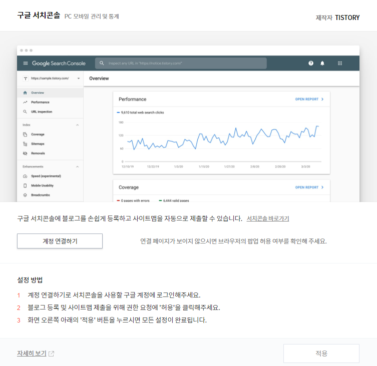
Task: Select Removals in the sidebar
Action: tap(50, 153)
